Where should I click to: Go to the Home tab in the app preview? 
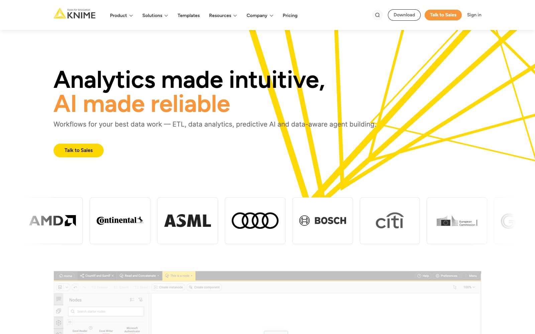tap(66, 276)
